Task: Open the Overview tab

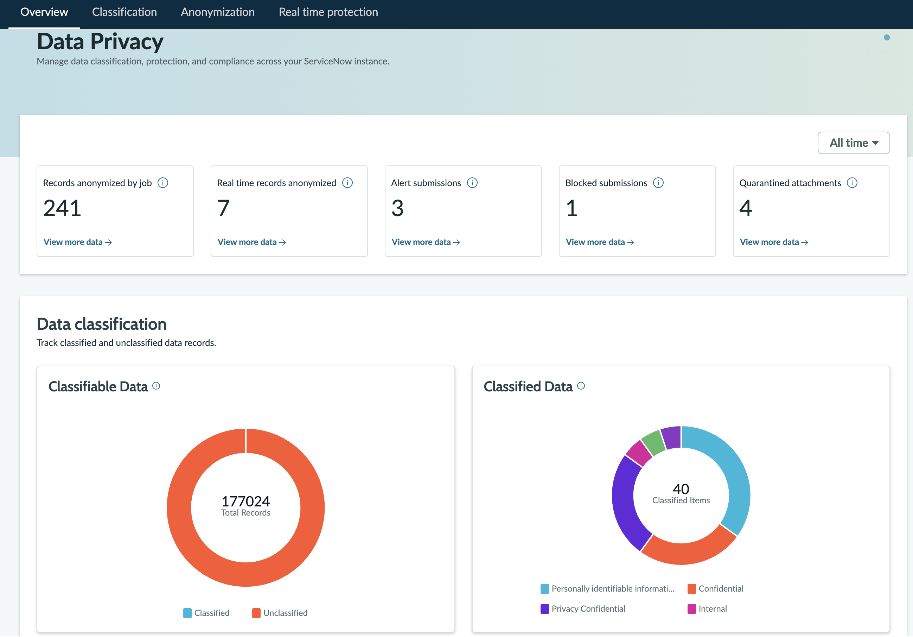Action: coord(44,12)
